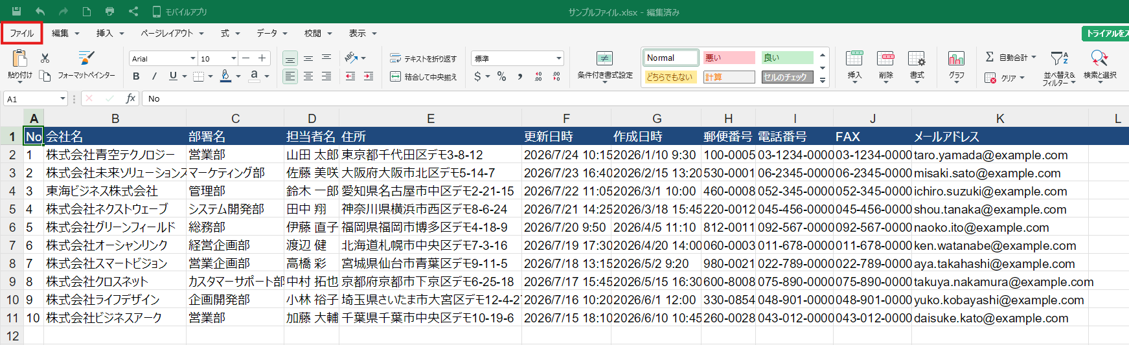Open the ファイル menu
The height and width of the screenshot is (345, 1129).
(21, 33)
